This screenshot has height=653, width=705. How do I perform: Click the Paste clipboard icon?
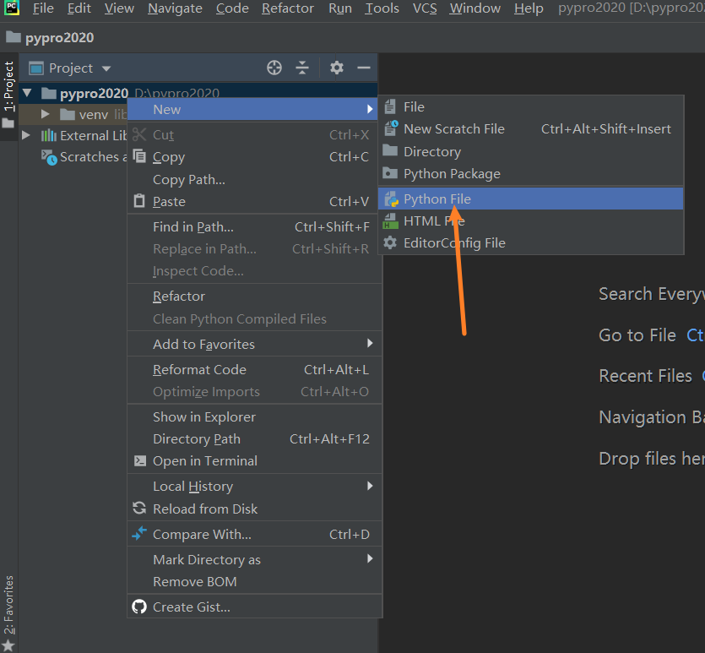(x=139, y=200)
